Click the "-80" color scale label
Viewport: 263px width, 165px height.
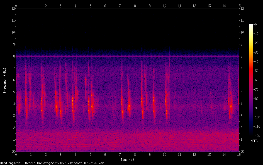pos(256,99)
